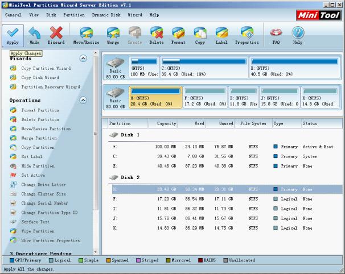Viewport: 345px width, 274px height.
Task: Click the Undo toolbar icon
Action: [x=34, y=36]
